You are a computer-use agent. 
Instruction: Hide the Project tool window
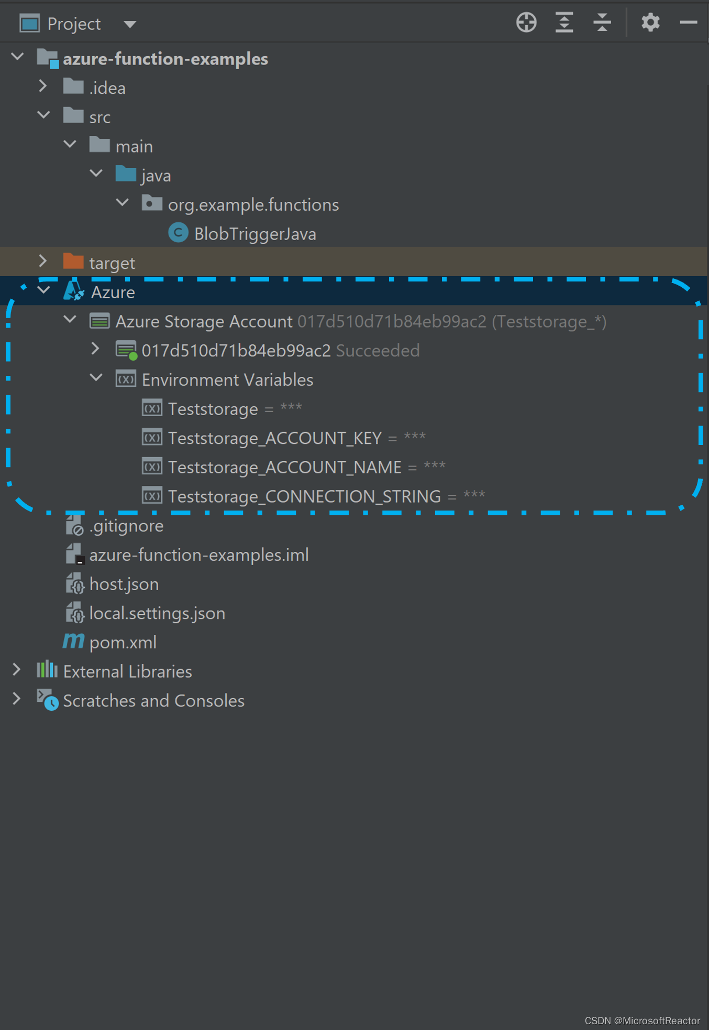click(688, 23)
